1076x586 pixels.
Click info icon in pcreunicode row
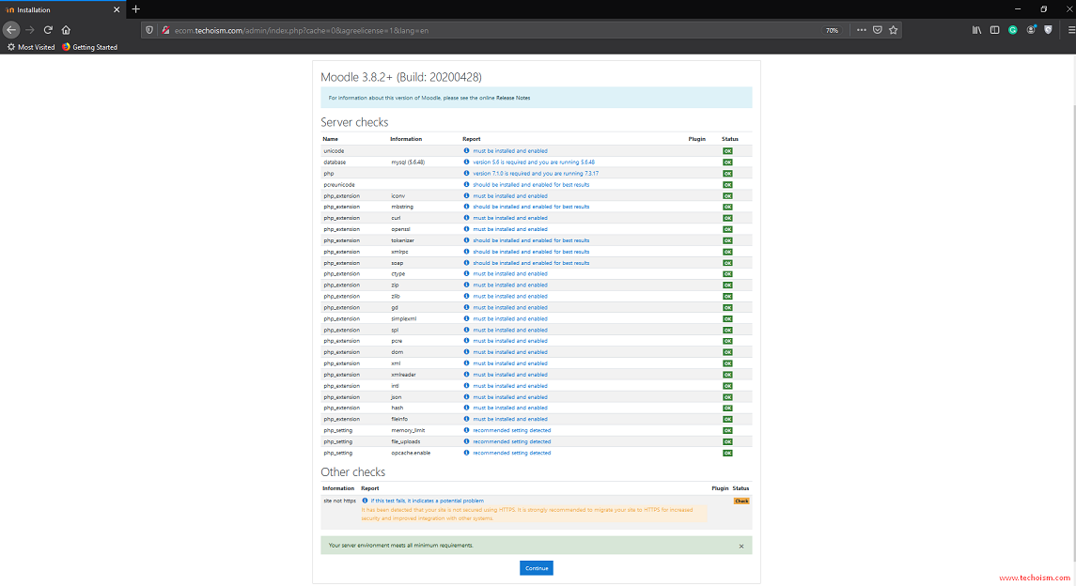[467, 184]
